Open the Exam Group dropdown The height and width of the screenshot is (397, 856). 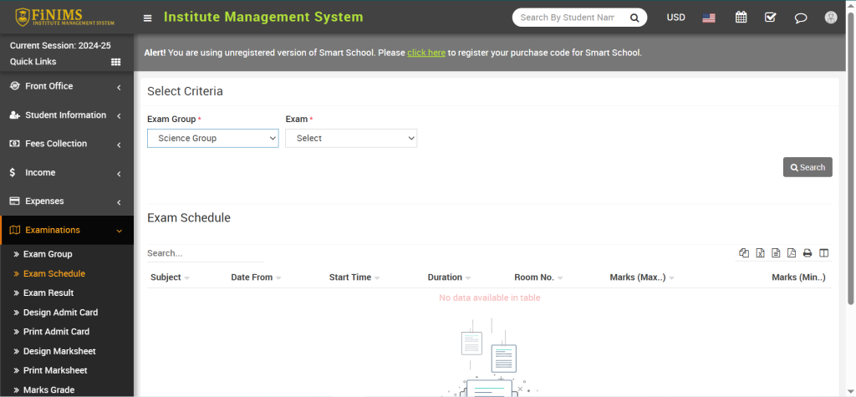click(x=212, y=138)
